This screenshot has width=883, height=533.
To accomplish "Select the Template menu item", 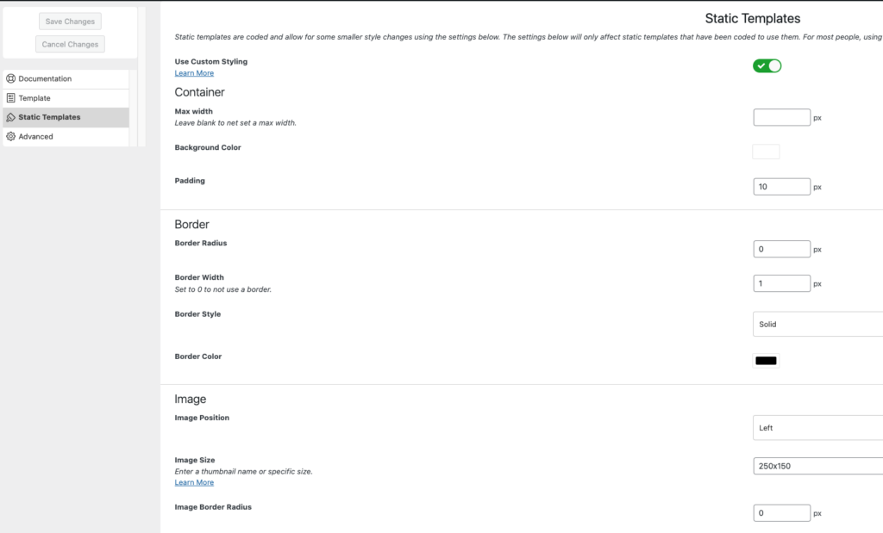I will tap(66, 98).
